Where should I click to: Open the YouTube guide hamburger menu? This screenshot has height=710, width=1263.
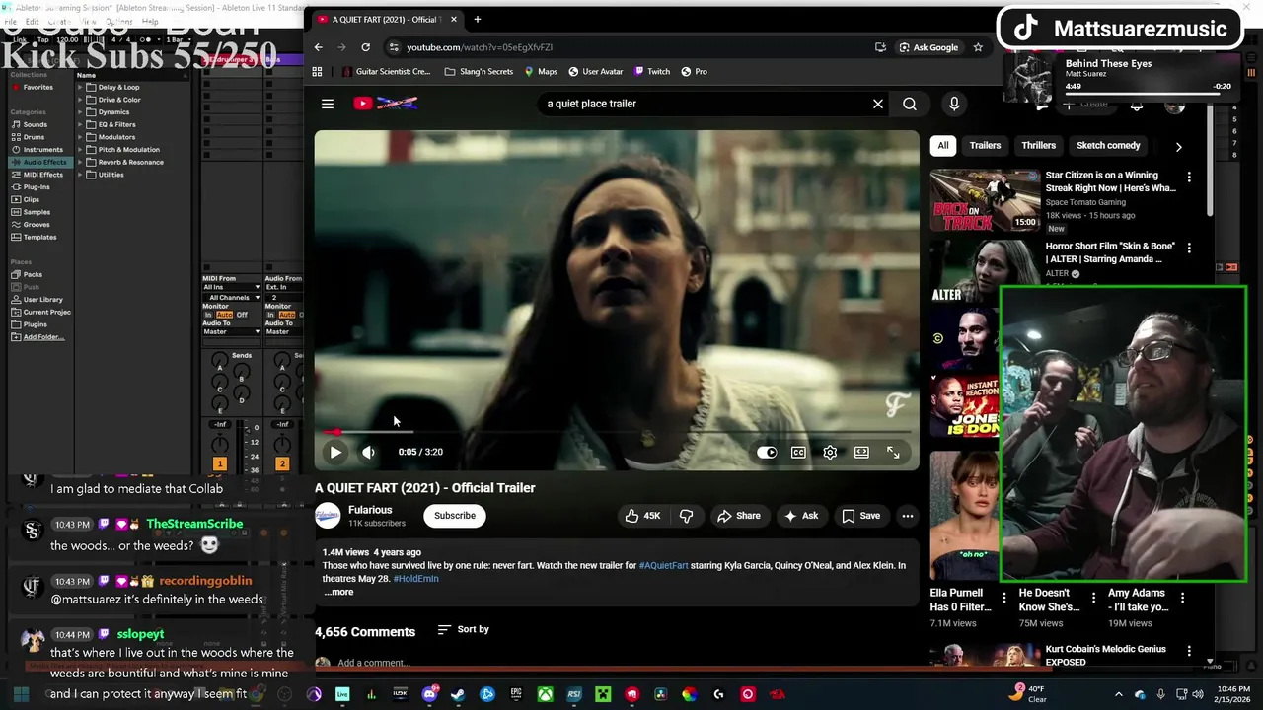pos(328,104)
